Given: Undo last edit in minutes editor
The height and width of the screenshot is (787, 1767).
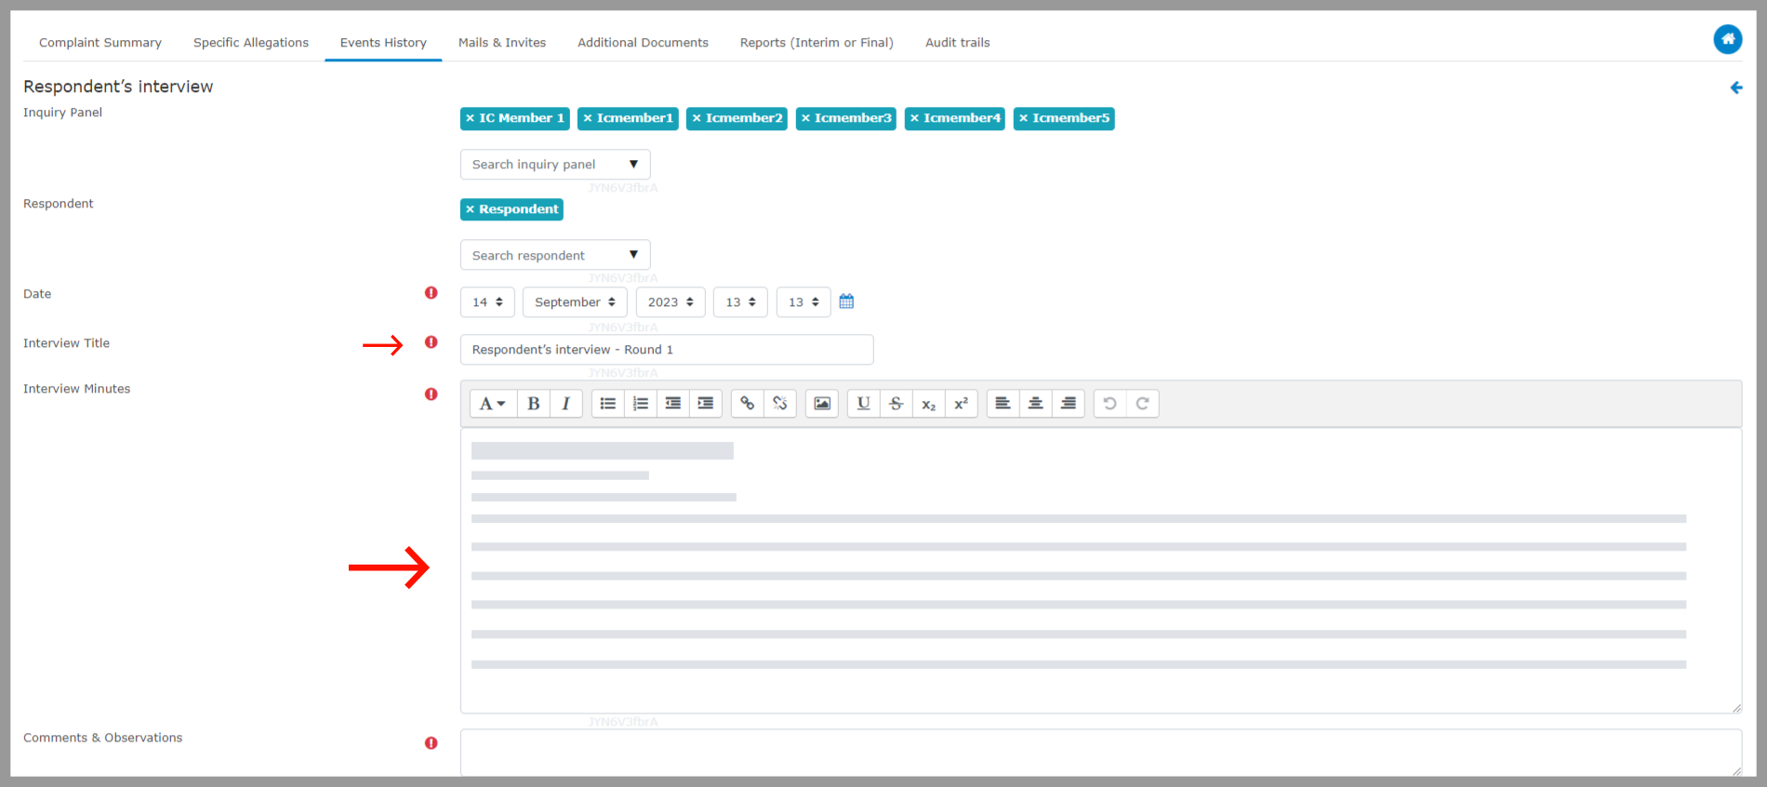Looking at the screenshot, I should tap(1109, 404).
